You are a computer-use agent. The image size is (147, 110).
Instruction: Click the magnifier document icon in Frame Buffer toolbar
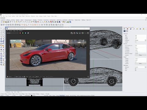(x=72, y=33)
